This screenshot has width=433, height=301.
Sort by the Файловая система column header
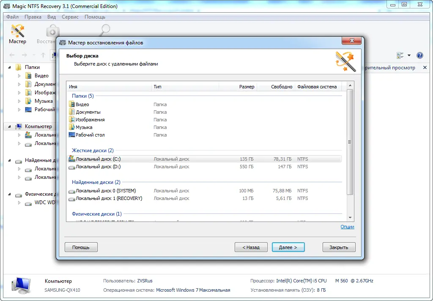pos(318,87)
